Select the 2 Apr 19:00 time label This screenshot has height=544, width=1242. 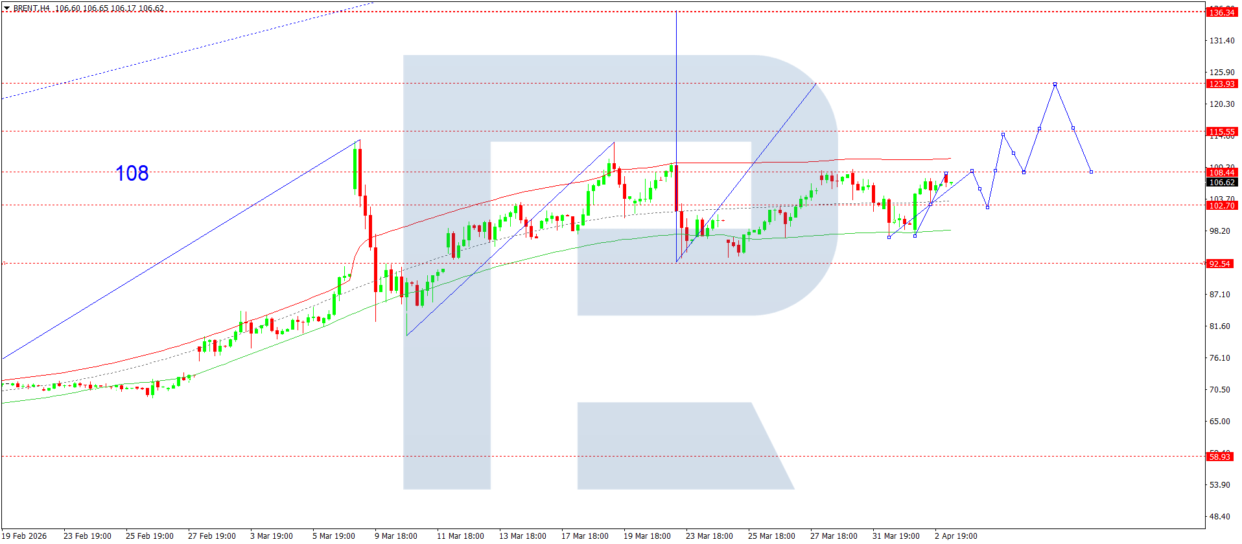955,536
